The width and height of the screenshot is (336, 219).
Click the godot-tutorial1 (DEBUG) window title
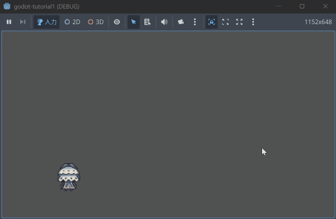click(x=47, y=7)
